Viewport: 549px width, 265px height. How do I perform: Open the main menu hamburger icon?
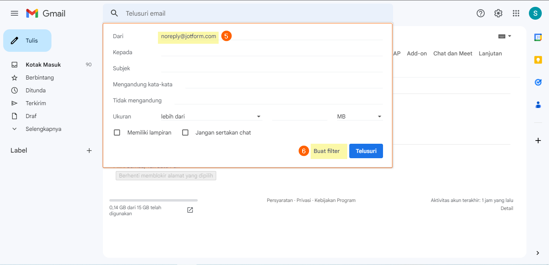(14, 13)
